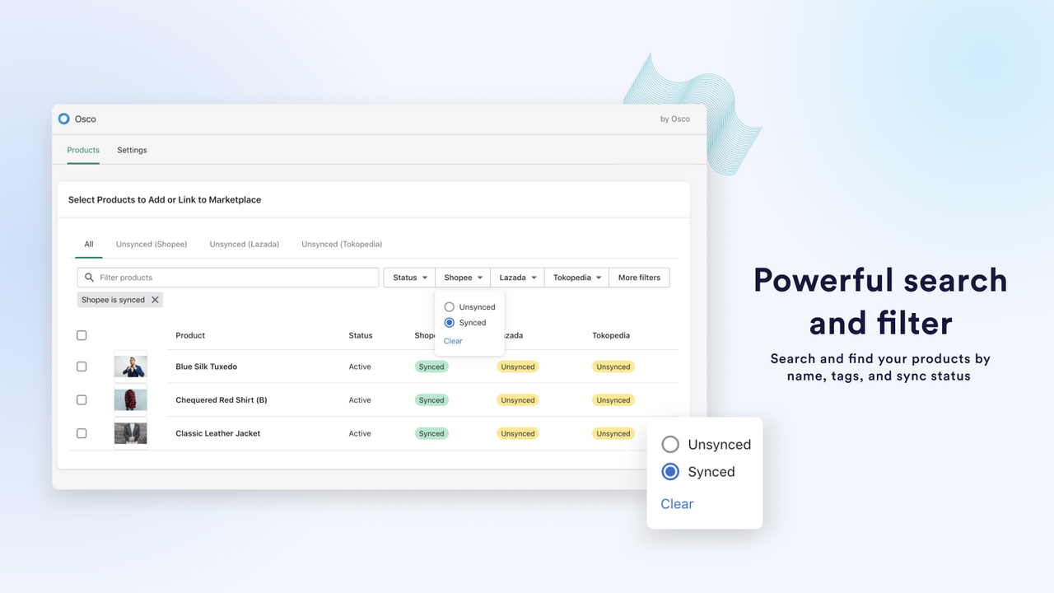Click the Chequered Red Shirt (B) name
The image size is (1054, 593).
[222, 399]
